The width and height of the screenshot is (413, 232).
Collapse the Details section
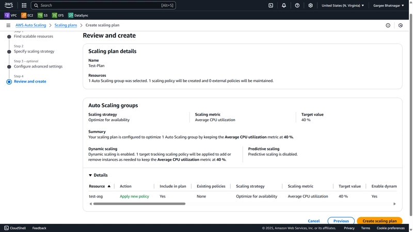coord(98,175)
